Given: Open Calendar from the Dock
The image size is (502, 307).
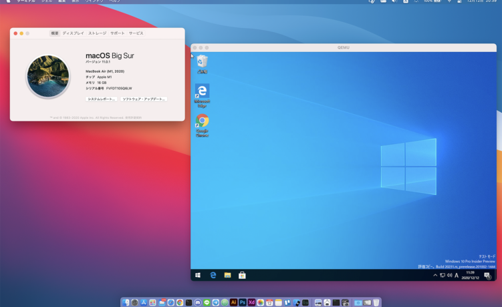Looking at the screenshot, I should (x=269, y=302).
